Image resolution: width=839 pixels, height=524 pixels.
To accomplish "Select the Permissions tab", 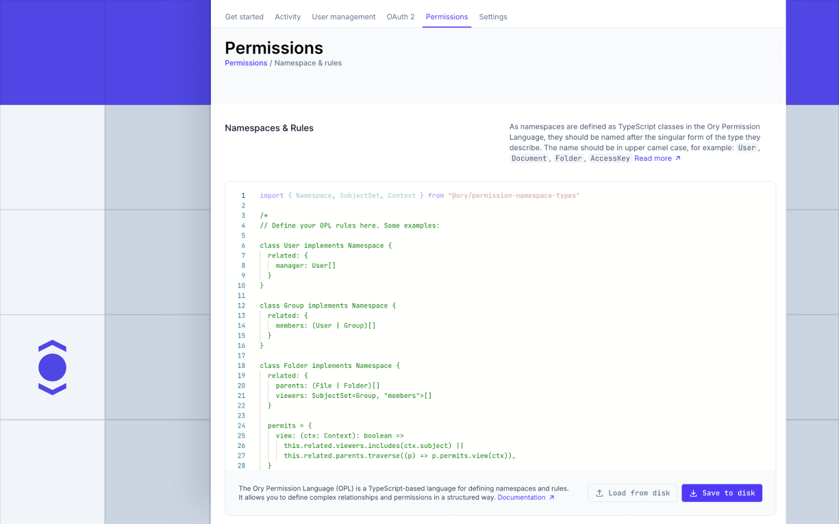I will 447,16.
